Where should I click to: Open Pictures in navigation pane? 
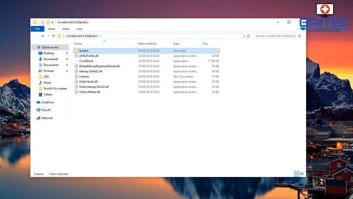[49, 71]
